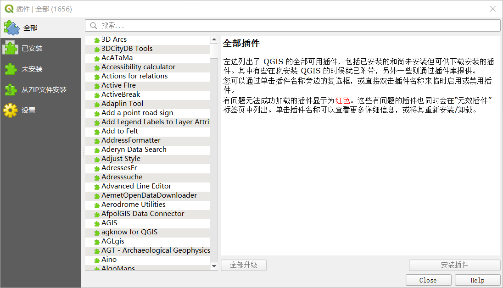Close the plugin dialog with X
Screen dimensions: 503x288
click(x=493, y=9)
